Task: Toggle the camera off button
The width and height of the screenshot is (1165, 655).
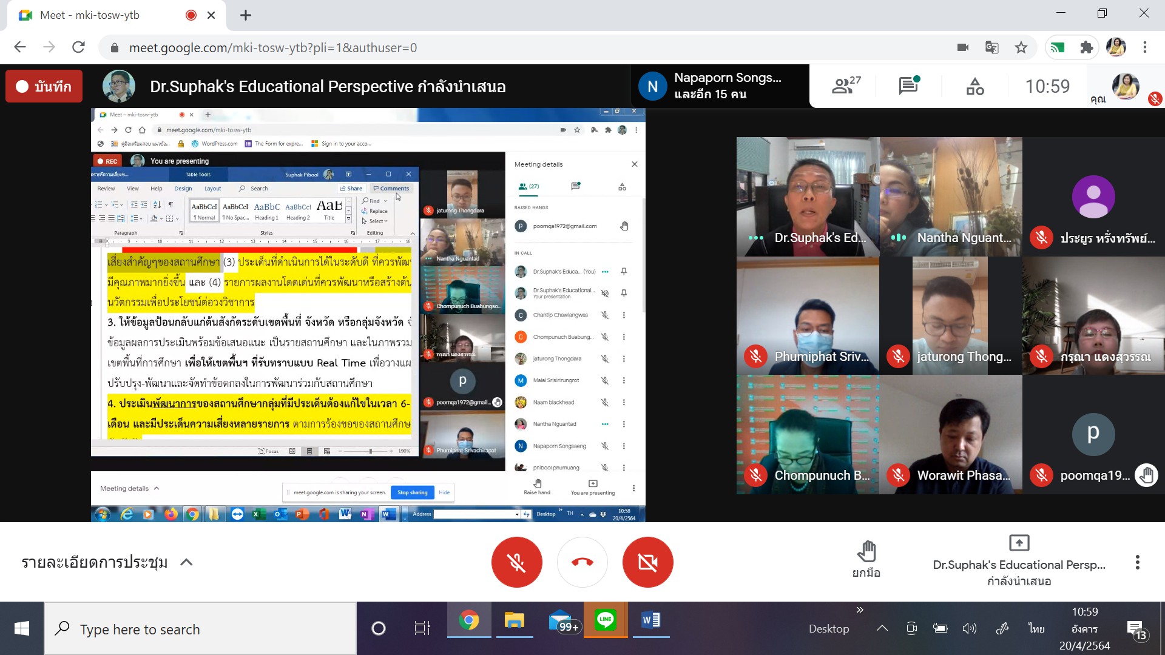Action: [647, 562]
